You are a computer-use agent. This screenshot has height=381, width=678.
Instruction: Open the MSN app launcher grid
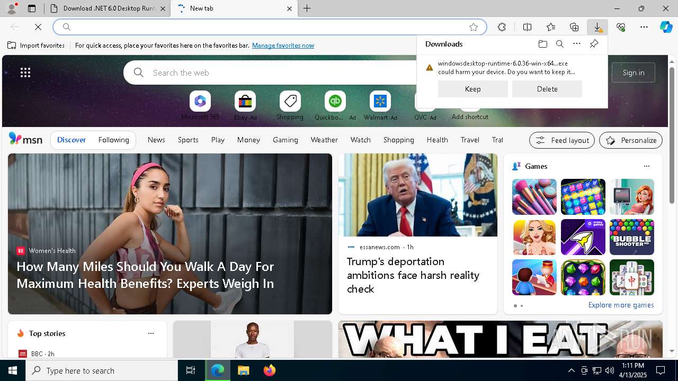pyautogui.click(x=25, y=72)
